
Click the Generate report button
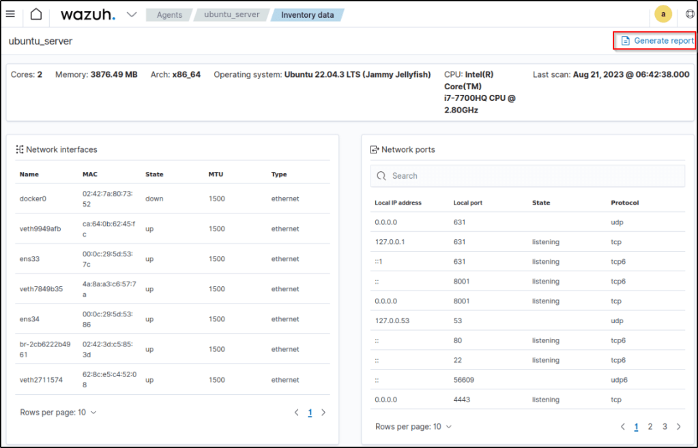(x=656, y=41)
